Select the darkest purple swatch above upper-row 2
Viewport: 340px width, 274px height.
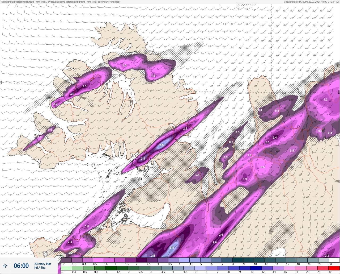(x=141, y=260)
